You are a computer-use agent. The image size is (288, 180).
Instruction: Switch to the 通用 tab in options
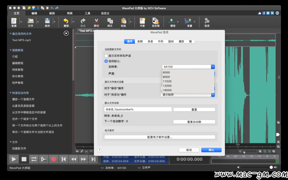(129, 41)
